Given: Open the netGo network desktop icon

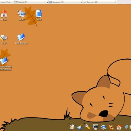Looking at the screenshot, I should point(21,13).
